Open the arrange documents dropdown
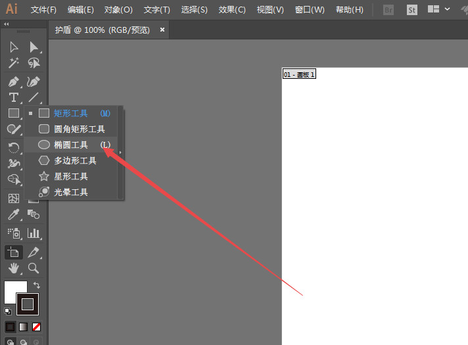 coord(438,9)
